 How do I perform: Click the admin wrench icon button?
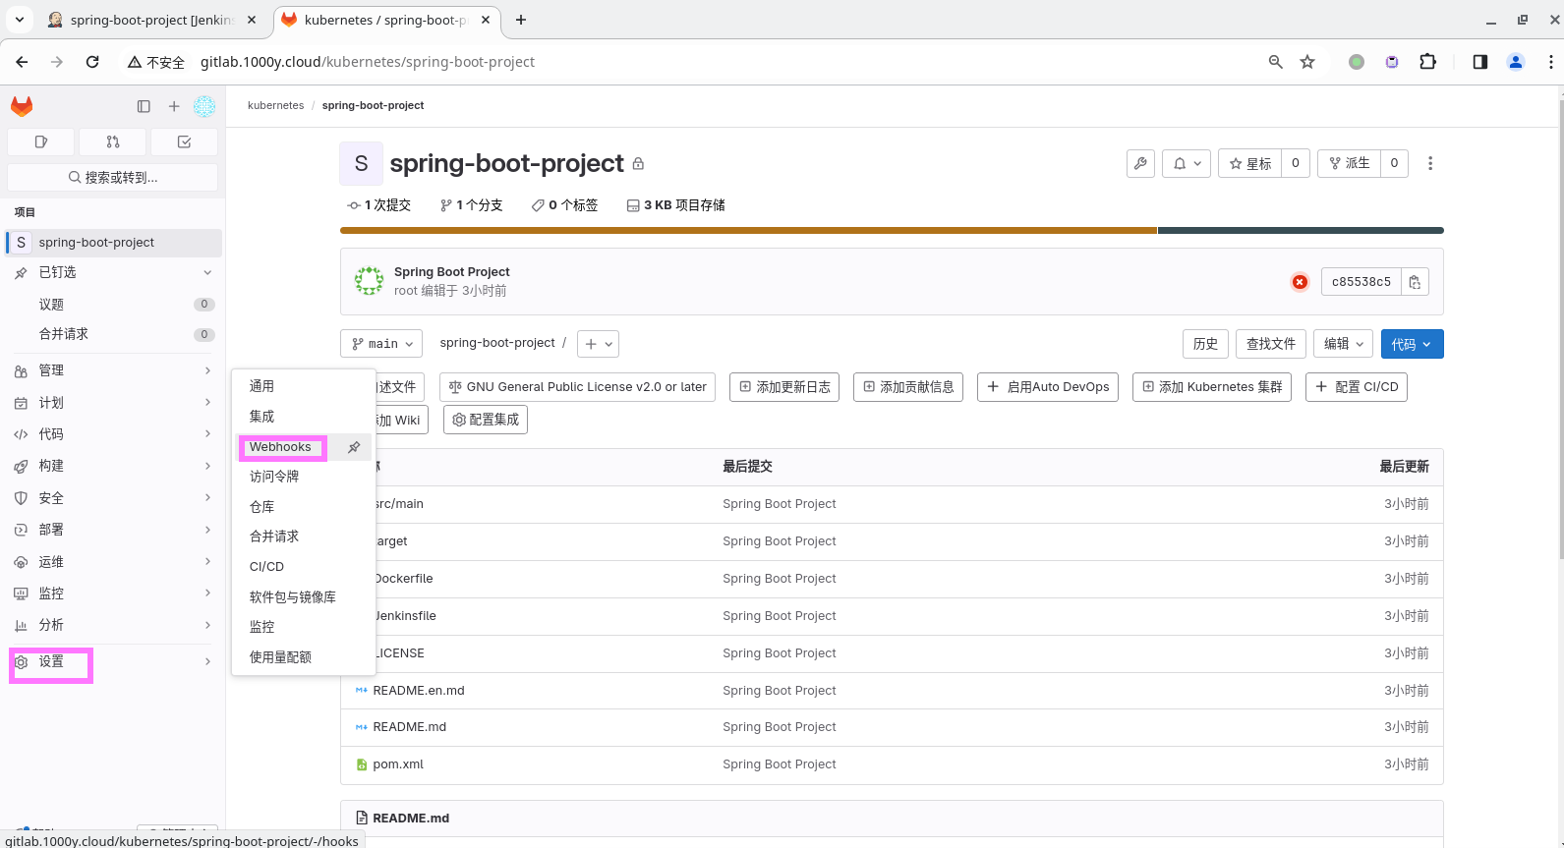(1140, 164)
